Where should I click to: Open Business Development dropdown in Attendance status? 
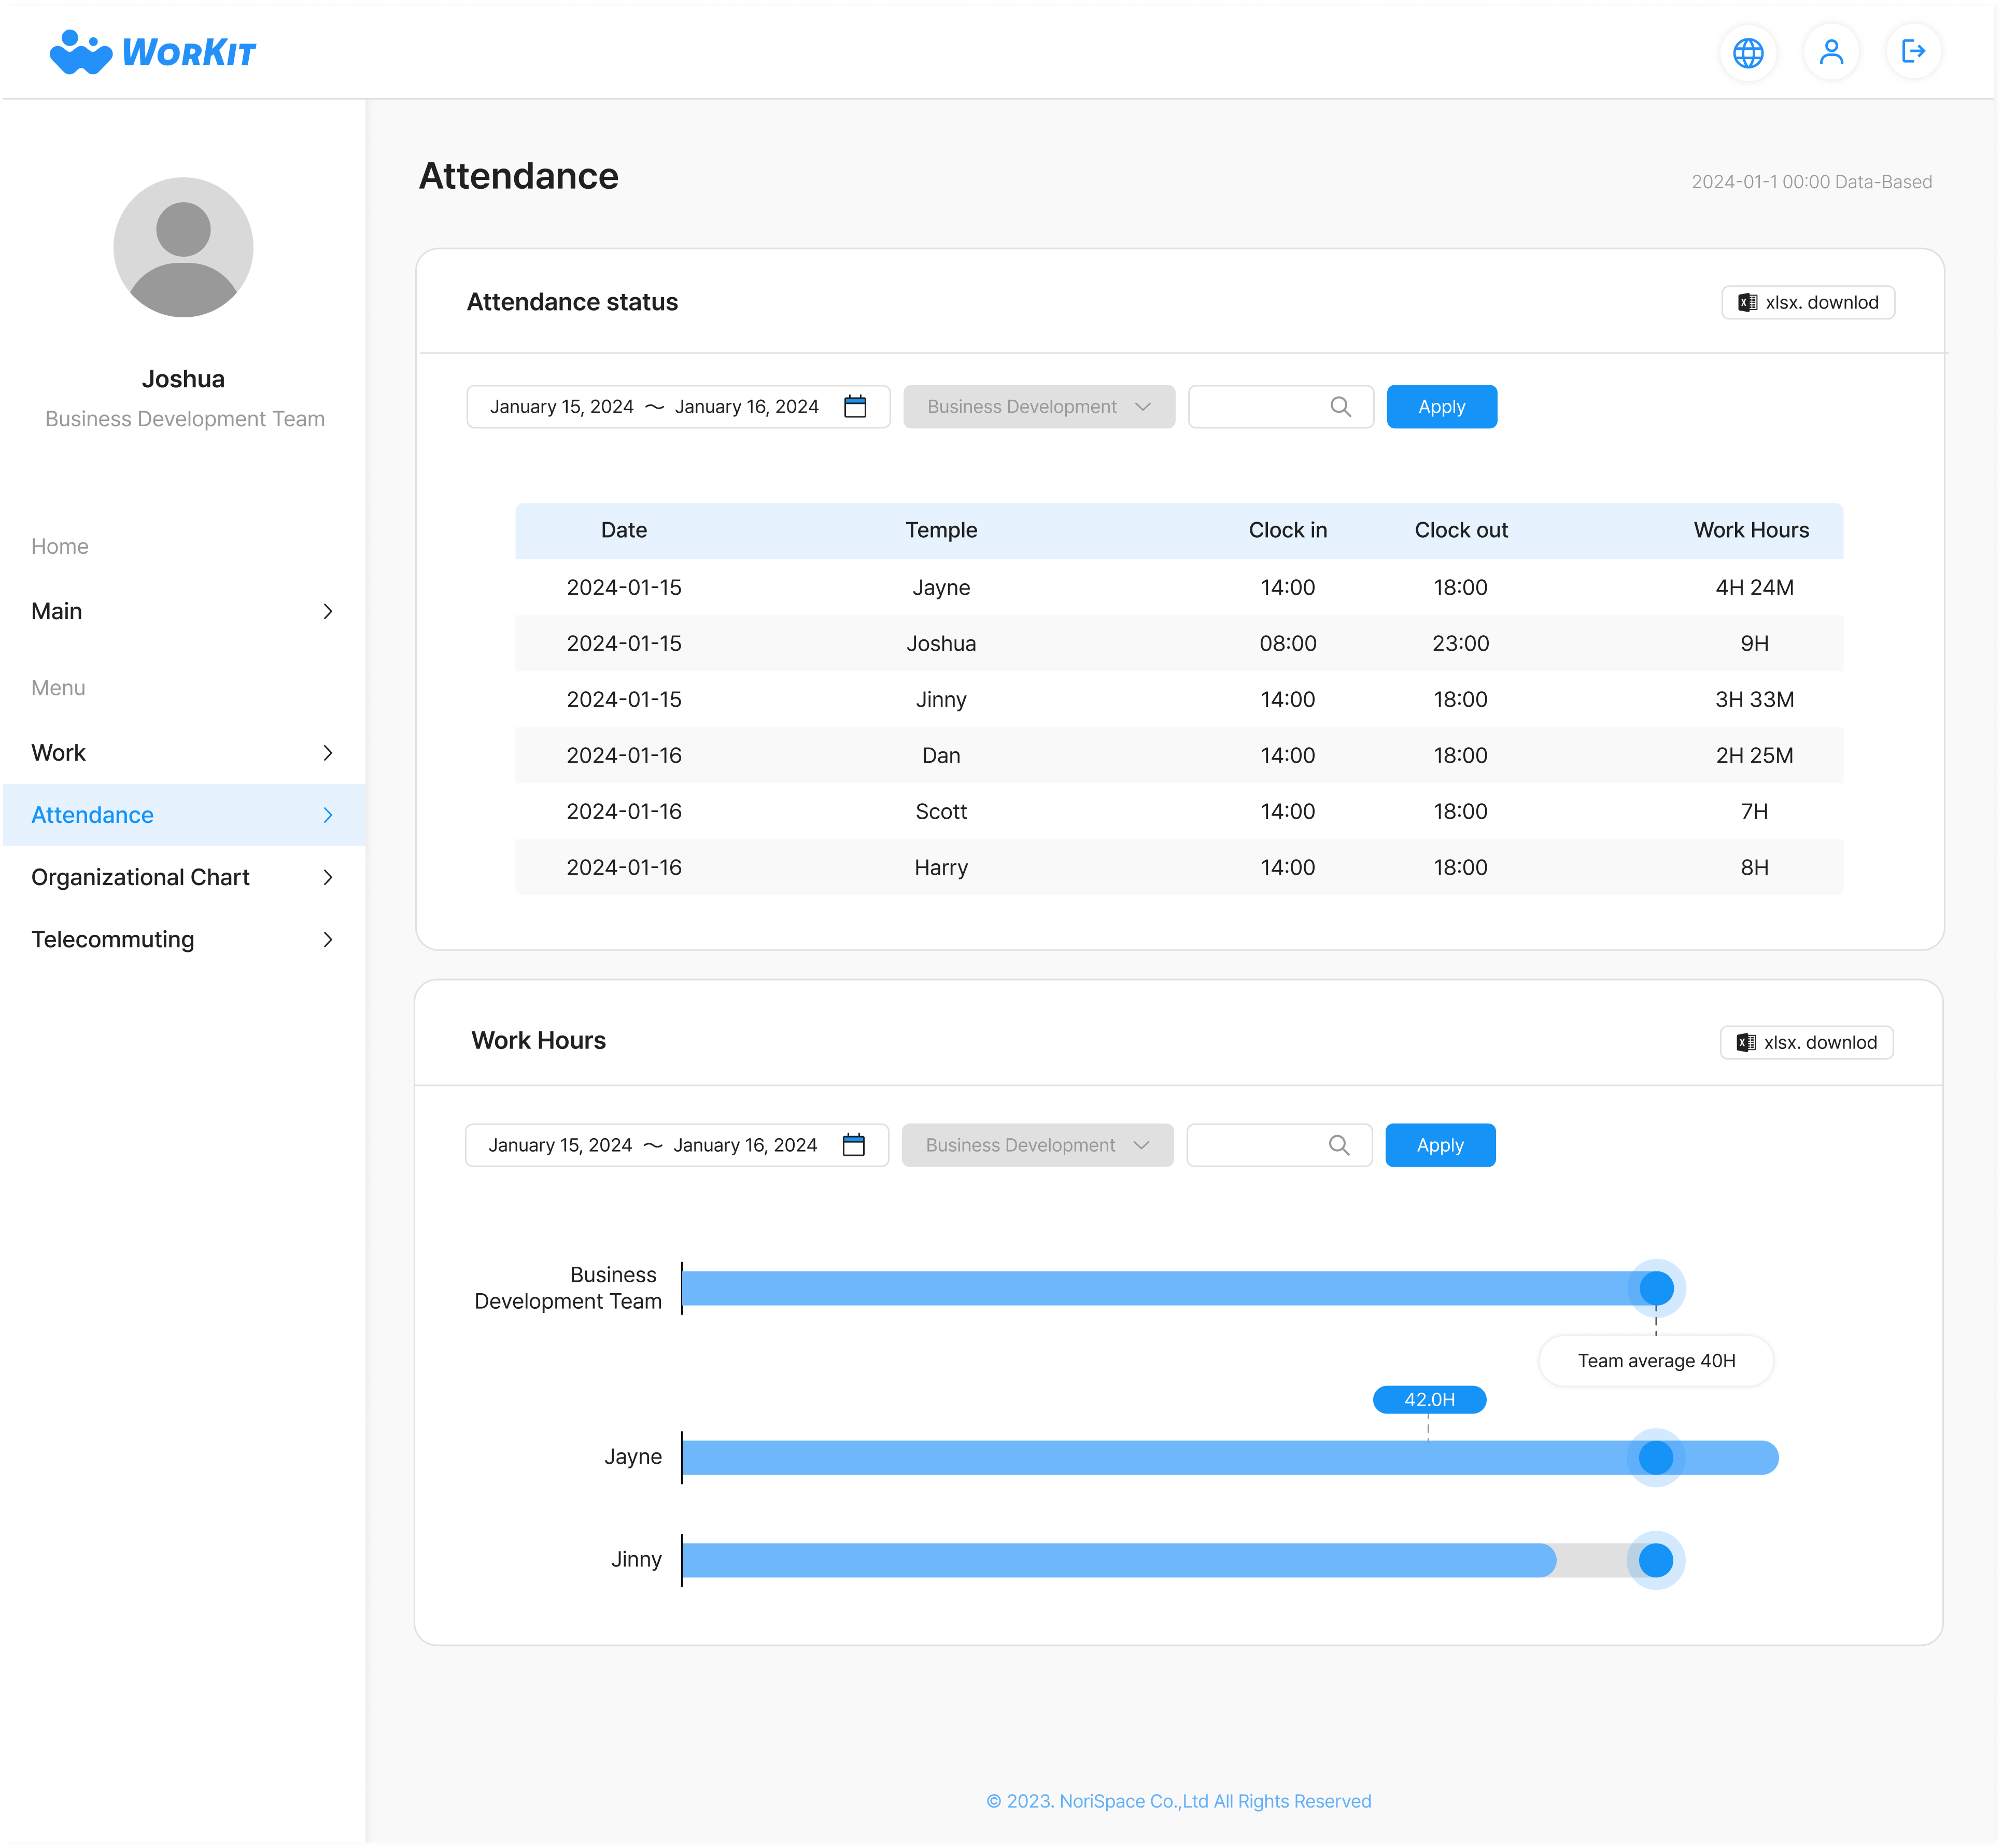tap(1038, 407)
